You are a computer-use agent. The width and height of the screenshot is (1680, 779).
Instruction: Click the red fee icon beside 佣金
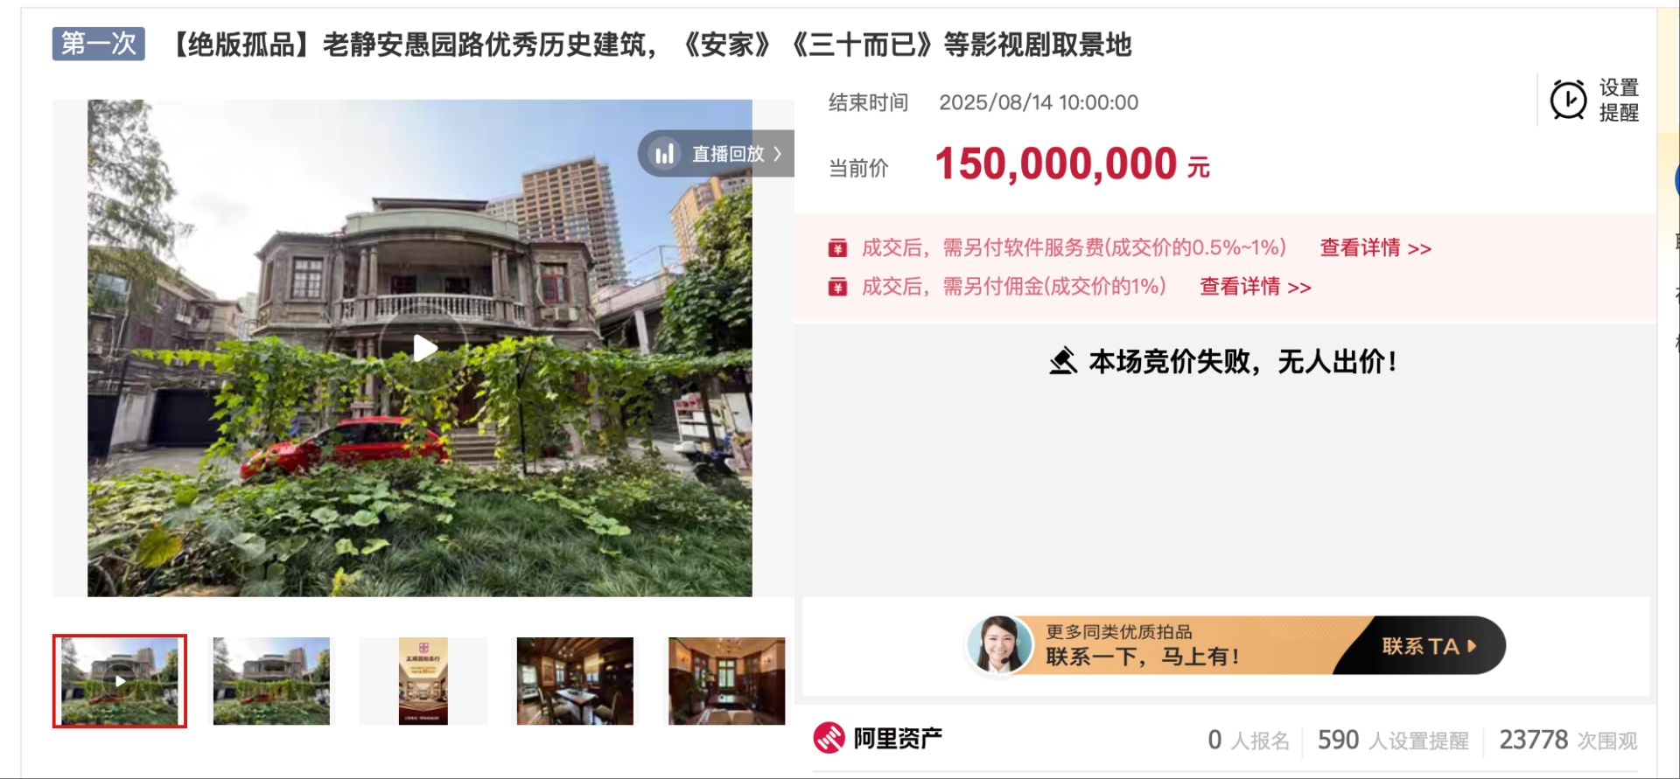coord(837,287)
